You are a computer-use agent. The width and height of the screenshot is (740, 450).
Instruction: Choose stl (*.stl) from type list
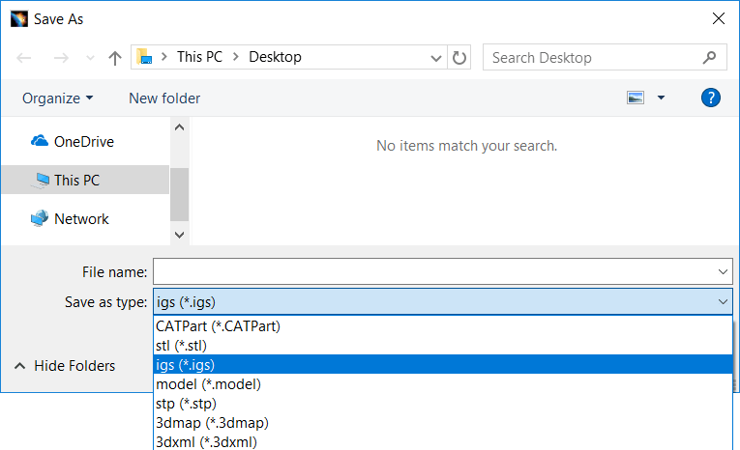[x=181, y=346]
